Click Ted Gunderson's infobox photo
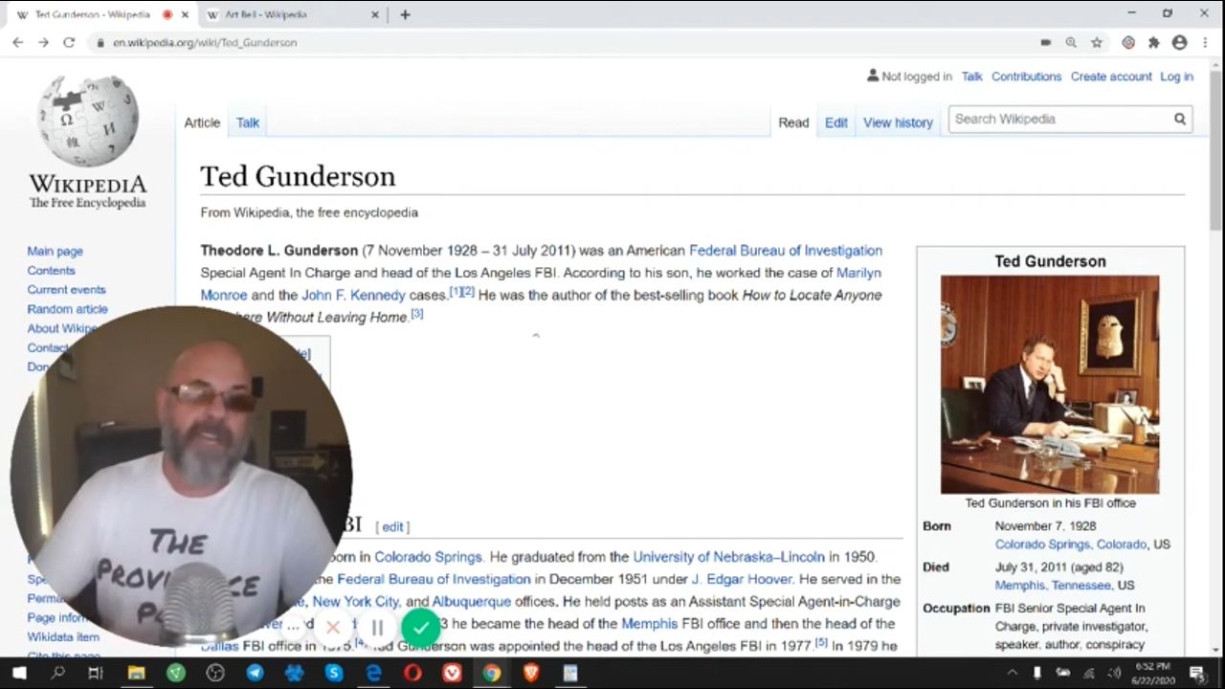The image size is (1225, 689). [x=1050, y=385]
